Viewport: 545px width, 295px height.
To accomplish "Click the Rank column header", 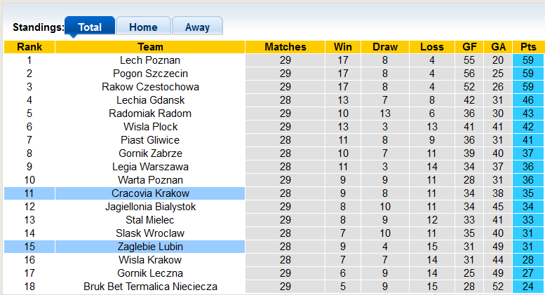I will coord(29,47).
